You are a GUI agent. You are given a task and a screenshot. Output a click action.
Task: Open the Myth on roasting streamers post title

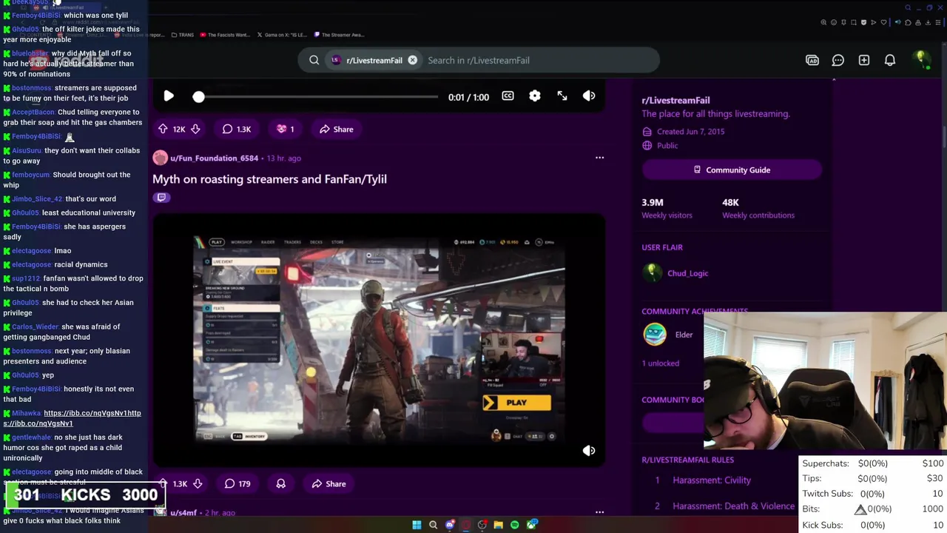269,179
